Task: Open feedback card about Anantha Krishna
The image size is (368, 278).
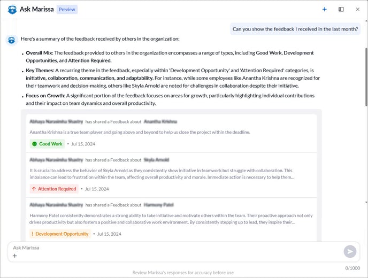Action: [x=171, y=132]
